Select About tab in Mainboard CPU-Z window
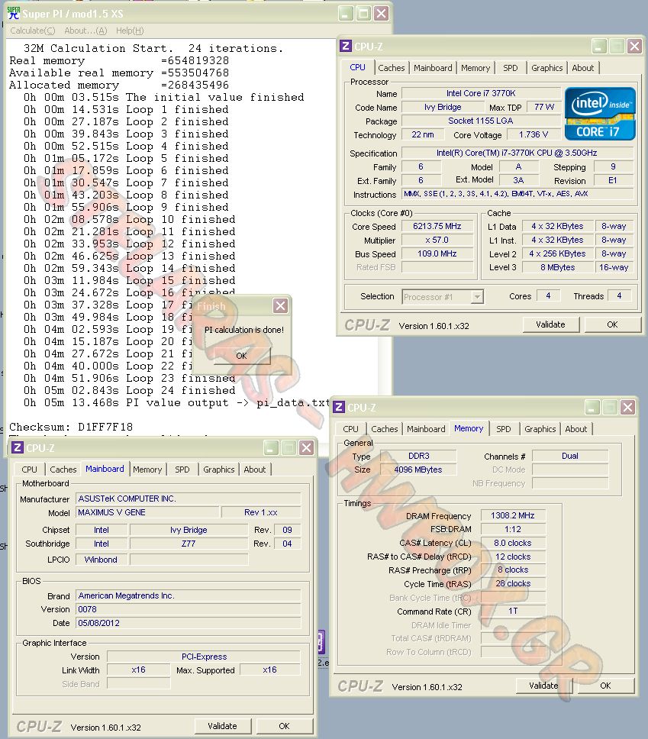This screenshot has width=648, height=739. click(254, 470)
